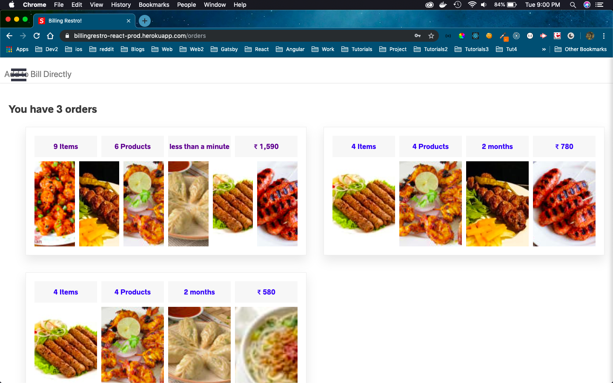613x383 pixels.
Task: Bookmark page with star icon
Action: click(x=431, y=36)
